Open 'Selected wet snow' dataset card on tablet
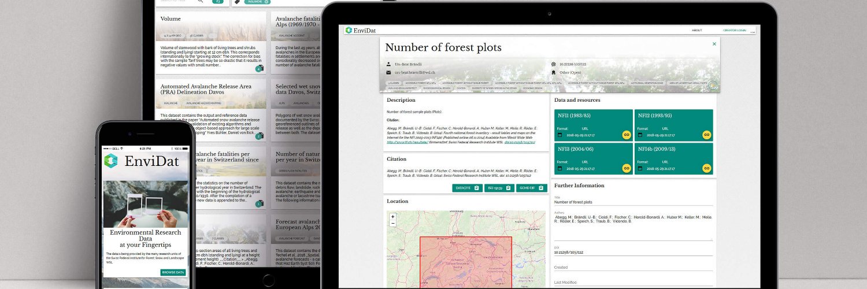The image size is (867, 289). 295,111
